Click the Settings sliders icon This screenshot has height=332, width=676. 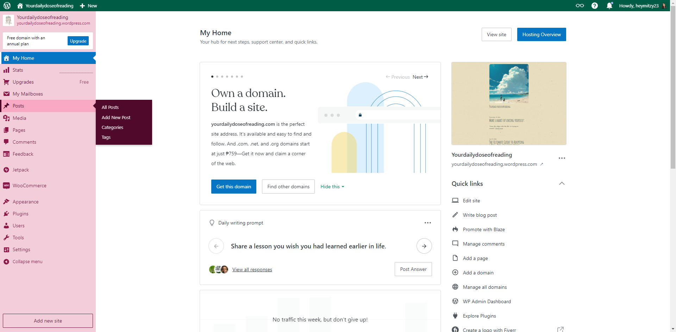tap(6, 249)
